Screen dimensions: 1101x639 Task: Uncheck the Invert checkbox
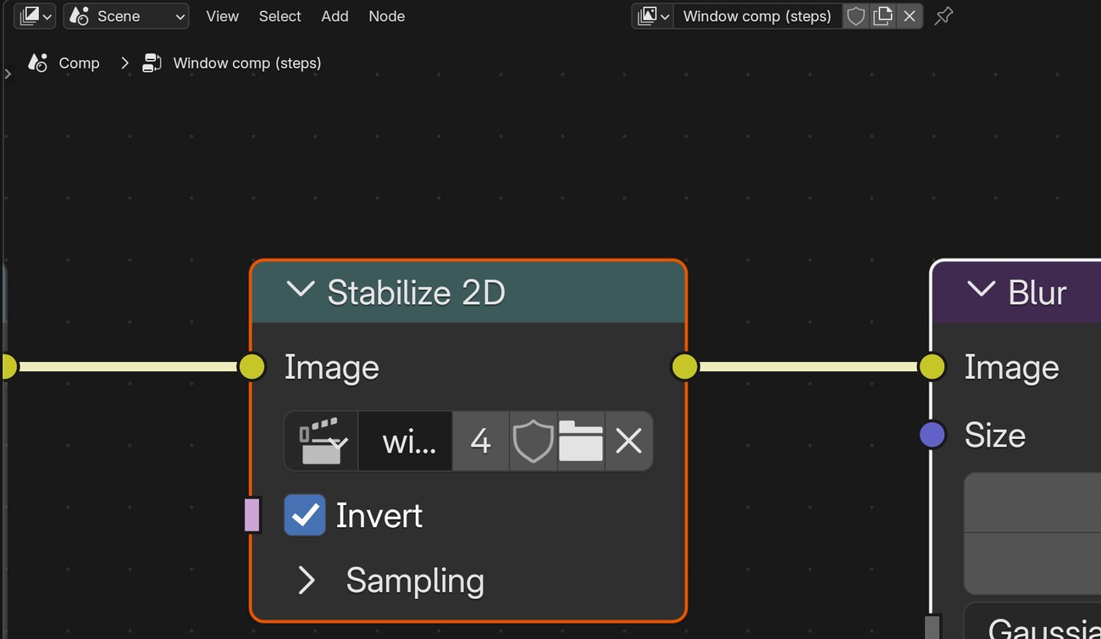pyautogui.click(x=305, y=515)
